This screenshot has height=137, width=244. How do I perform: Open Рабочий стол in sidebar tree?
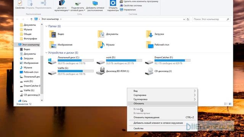(29, 72)
